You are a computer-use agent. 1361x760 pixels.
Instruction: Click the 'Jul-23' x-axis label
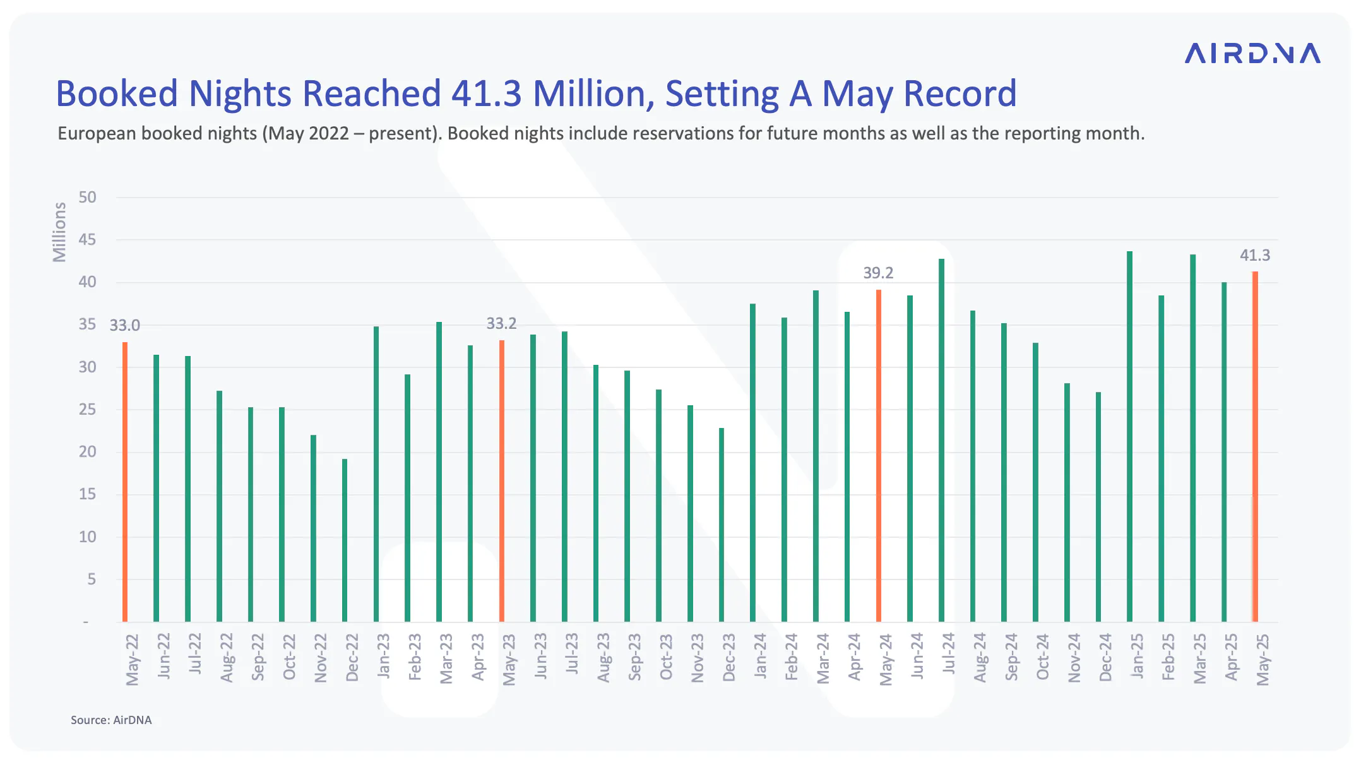[572, 654]
